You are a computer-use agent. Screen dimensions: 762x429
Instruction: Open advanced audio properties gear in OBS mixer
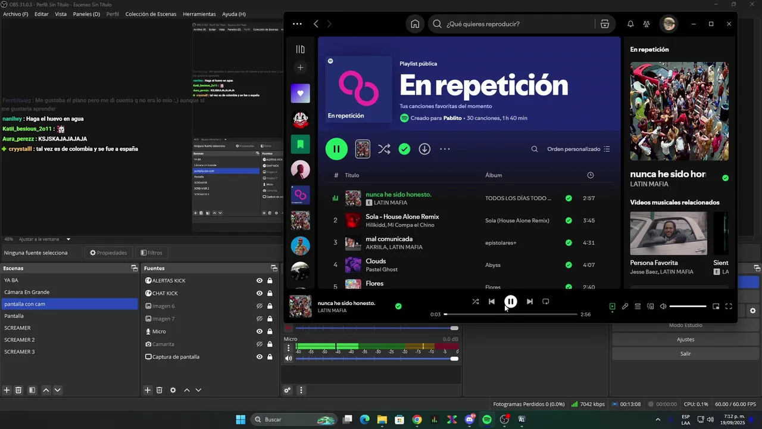point(288,390)
